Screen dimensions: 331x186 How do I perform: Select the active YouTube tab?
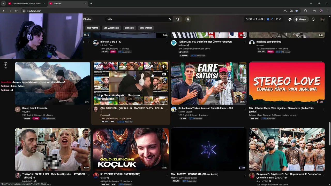click(x=68, y=4)
